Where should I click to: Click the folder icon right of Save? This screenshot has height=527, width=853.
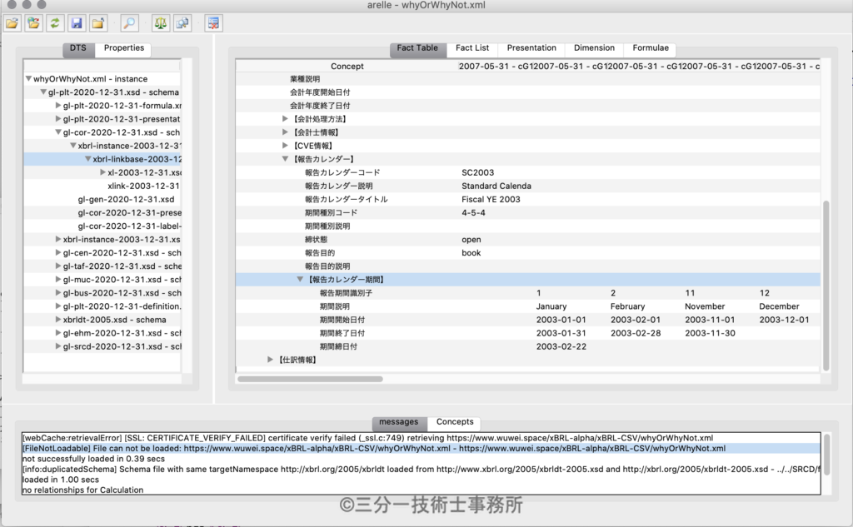(98, 23)
